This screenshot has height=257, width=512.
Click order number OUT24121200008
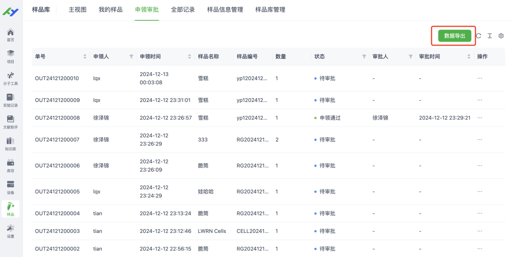click(57, 118)
